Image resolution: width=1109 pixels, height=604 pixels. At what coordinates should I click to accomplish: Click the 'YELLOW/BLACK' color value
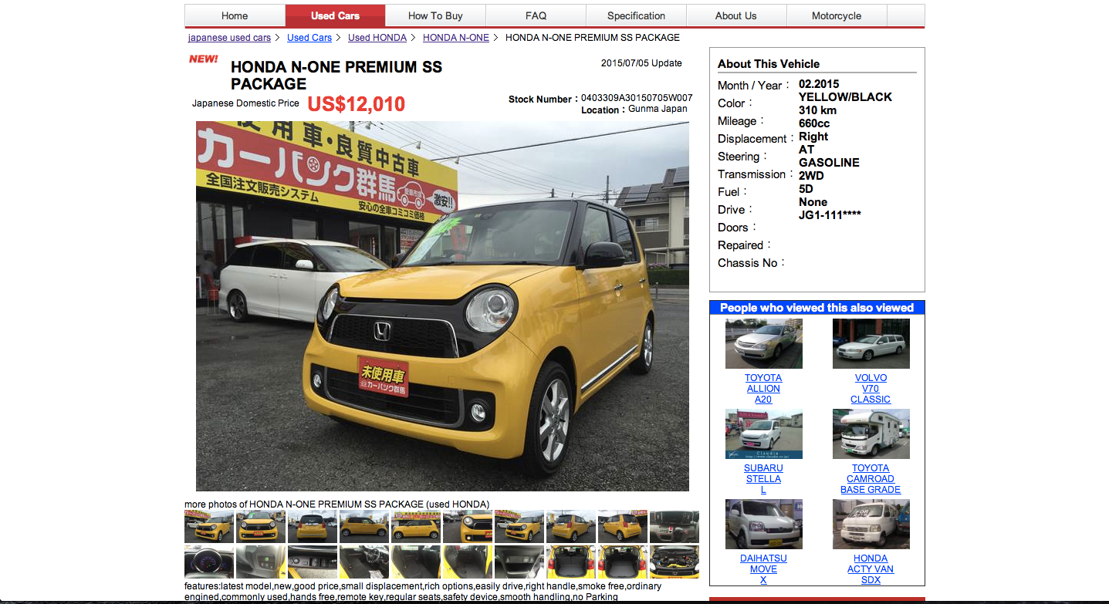[x=845, y=97]
